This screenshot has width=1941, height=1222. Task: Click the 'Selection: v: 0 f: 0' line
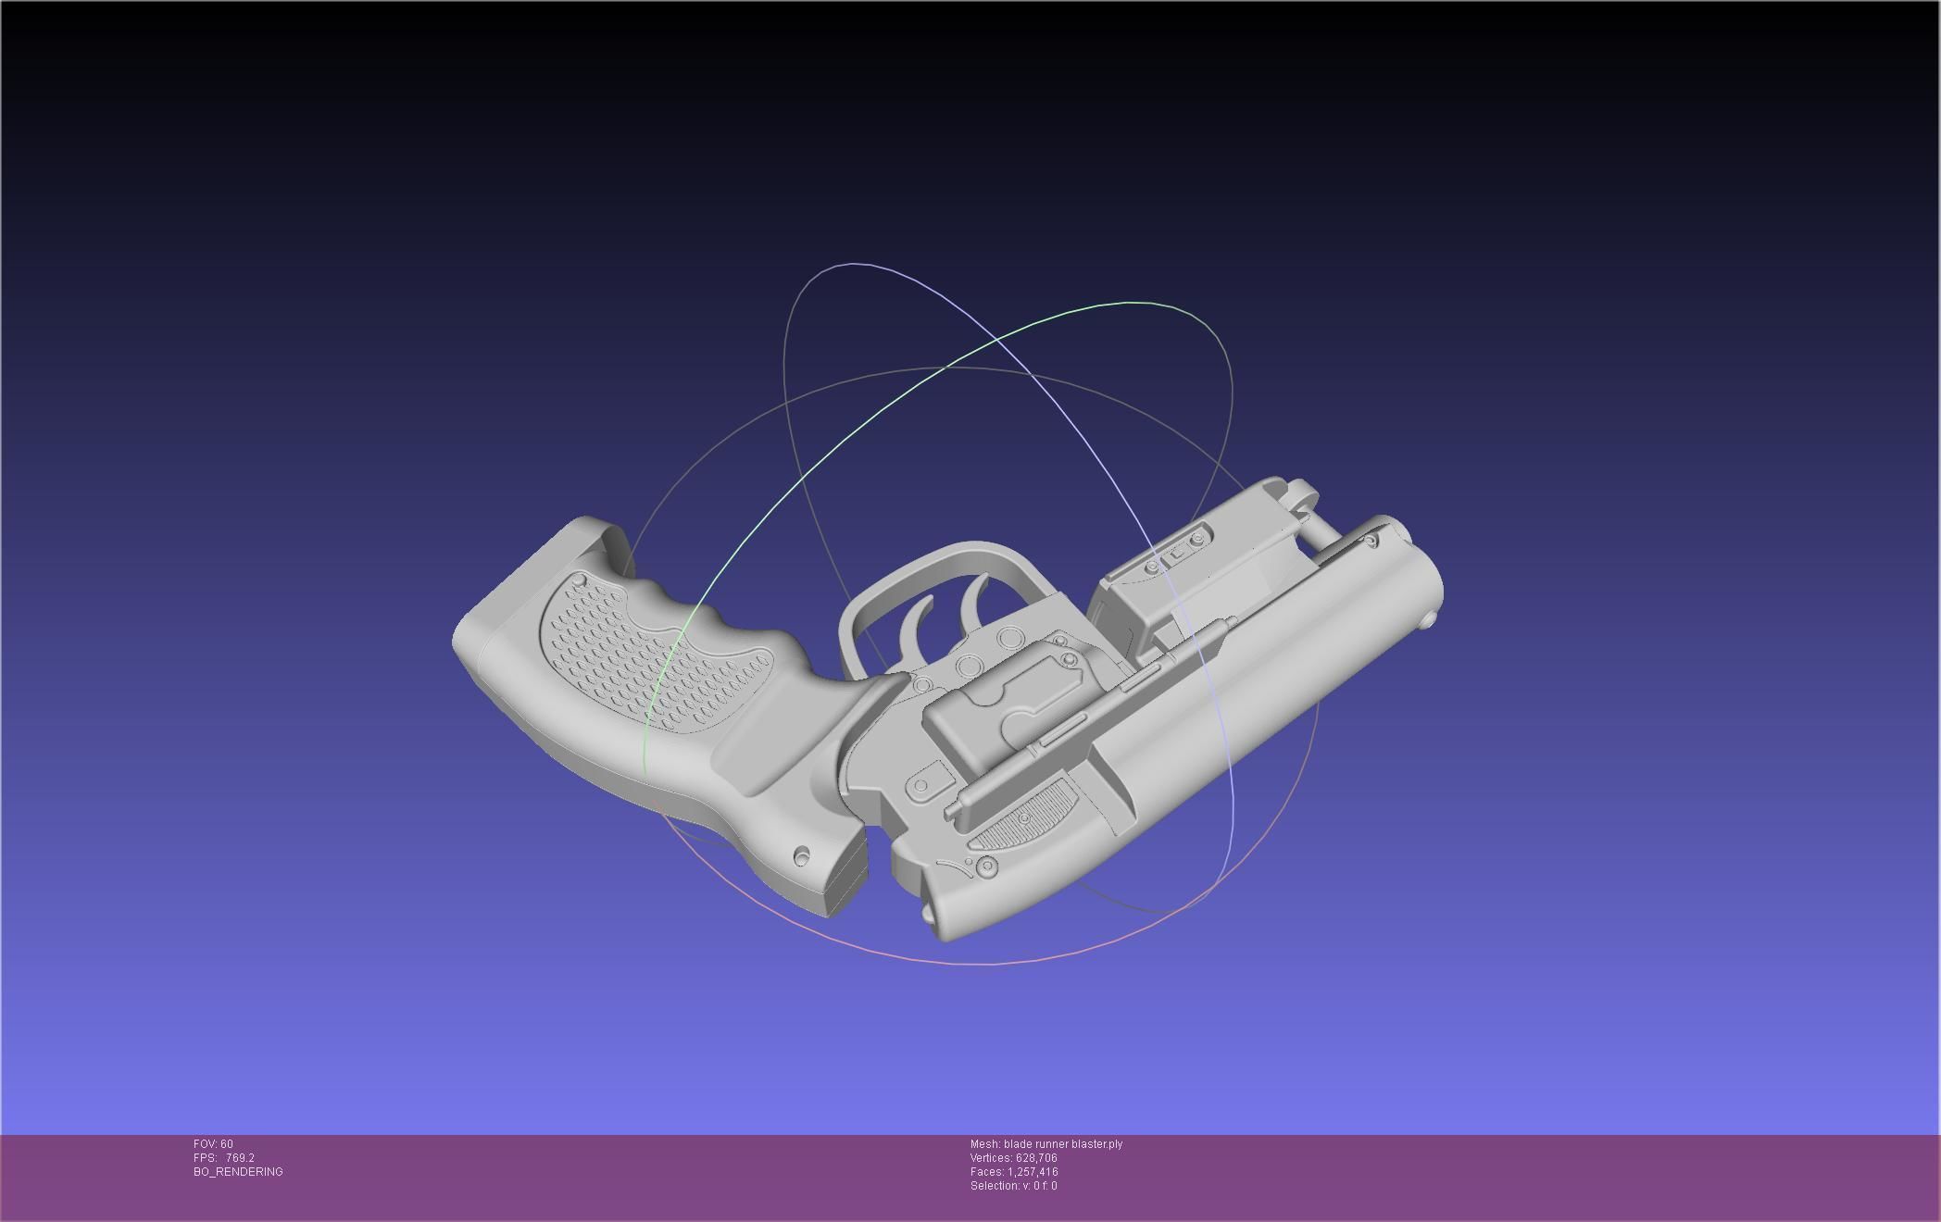coord(1014,1186)
